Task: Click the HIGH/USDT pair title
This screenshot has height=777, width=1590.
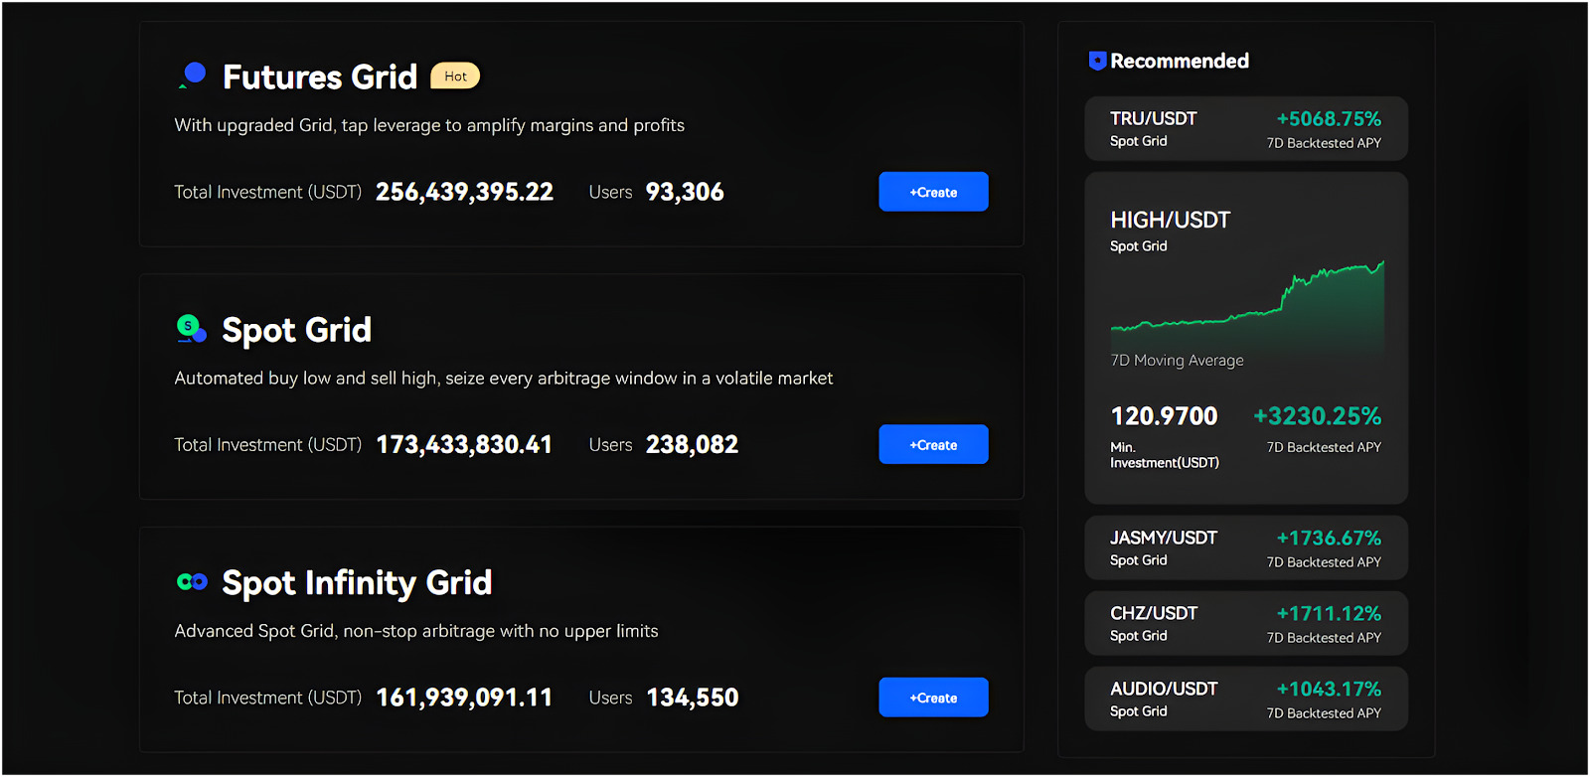Action: coord(1170,221)
